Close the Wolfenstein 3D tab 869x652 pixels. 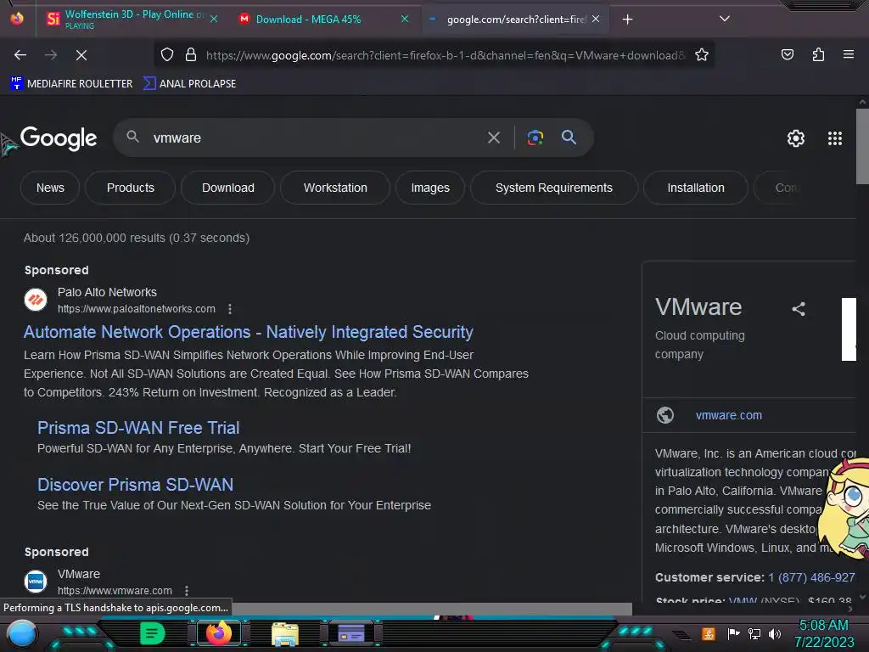click(213, 20)
